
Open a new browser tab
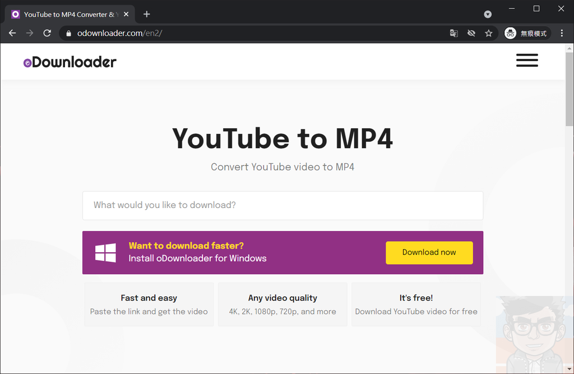tap(146, 14)
